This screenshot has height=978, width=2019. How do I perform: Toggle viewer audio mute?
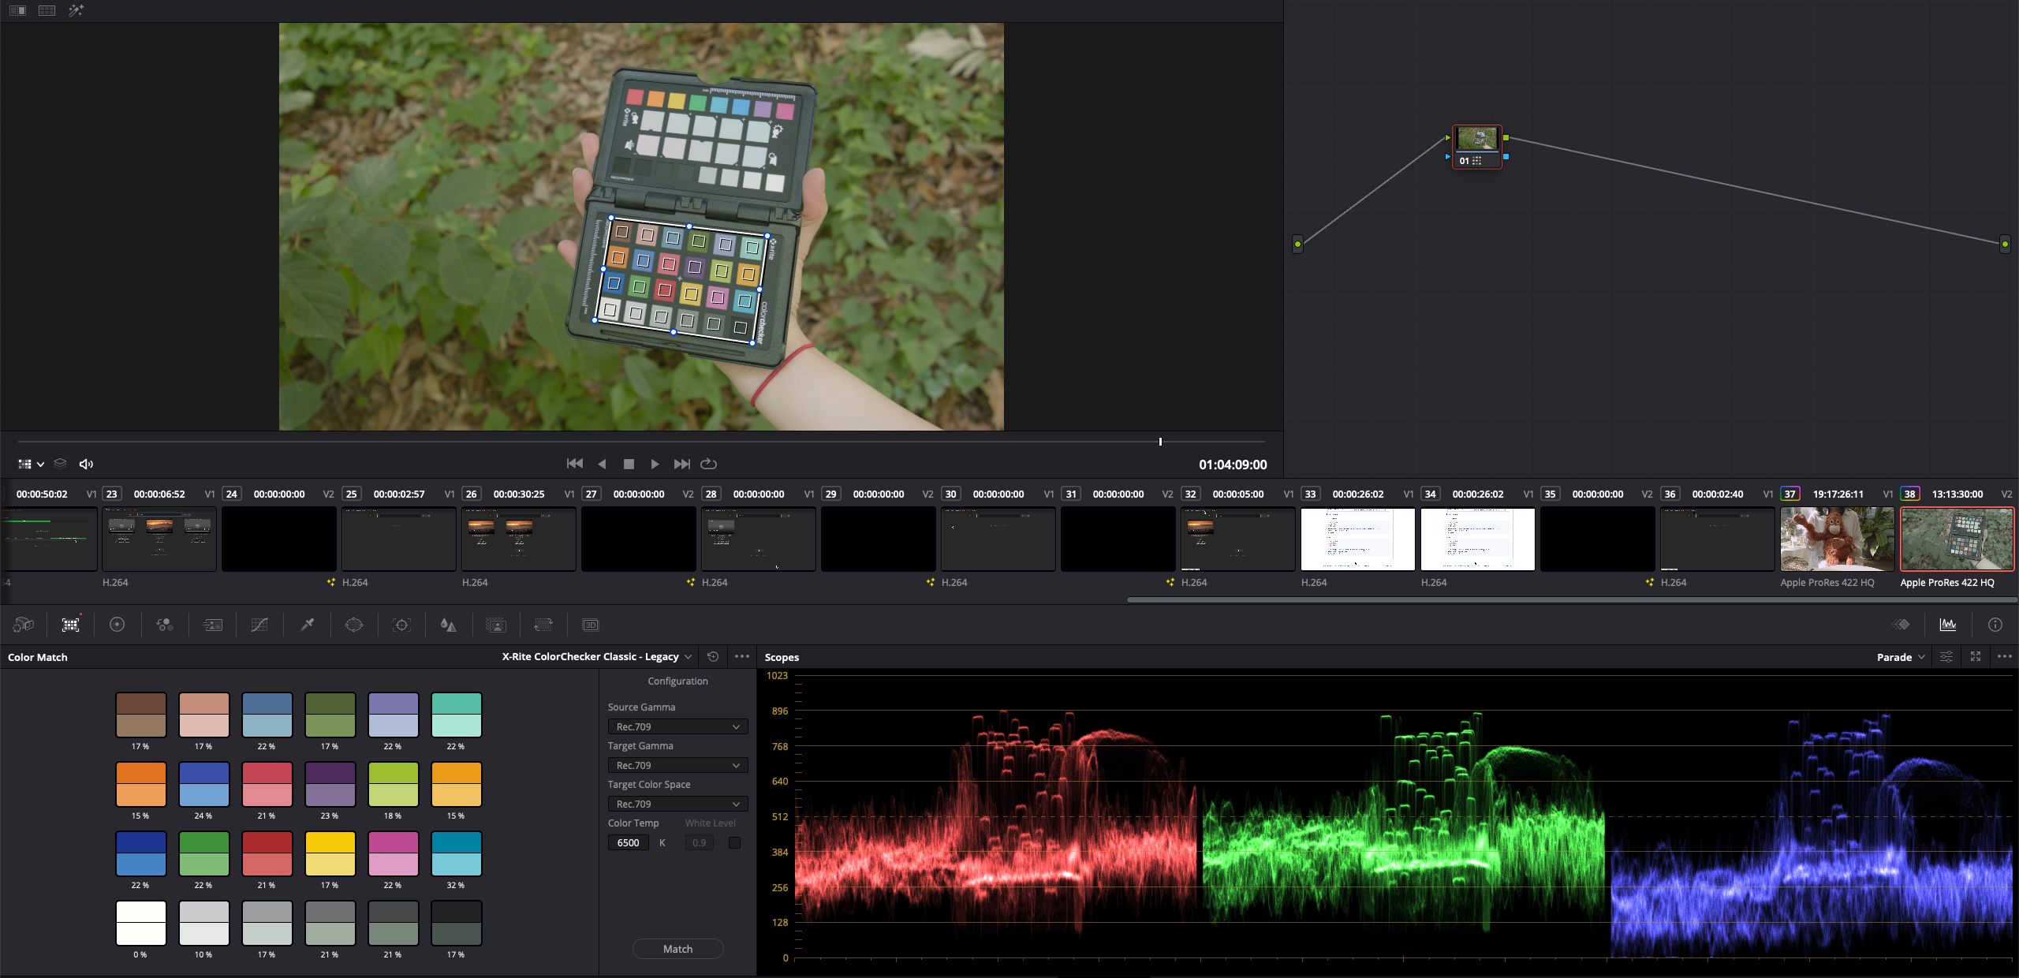pos(87,464)
